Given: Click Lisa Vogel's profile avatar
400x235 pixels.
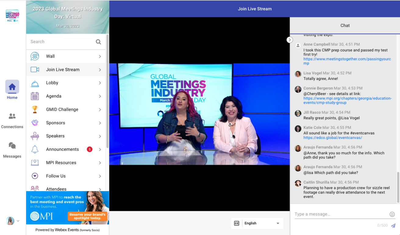Looking at the screenshot, I should tap(298, 74).
